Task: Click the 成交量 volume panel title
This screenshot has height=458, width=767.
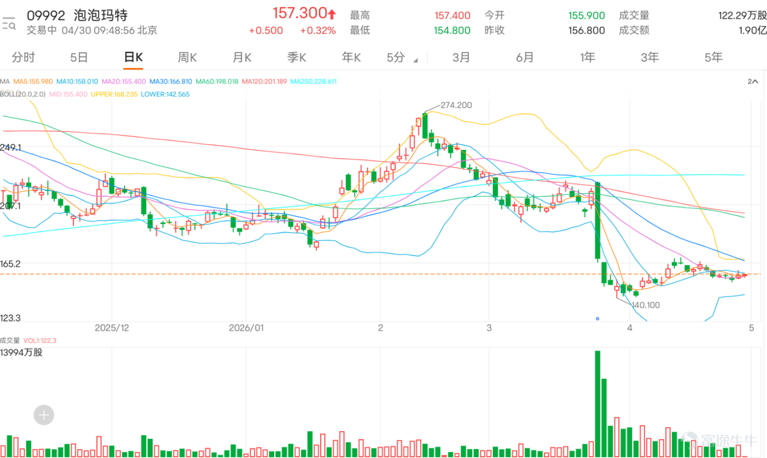Action: 10,341
